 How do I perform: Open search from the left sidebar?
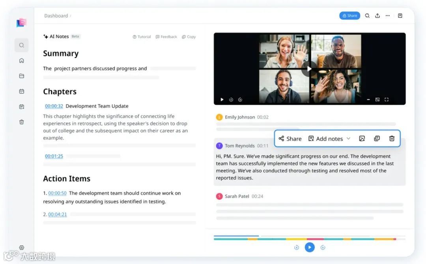point(21,45)
